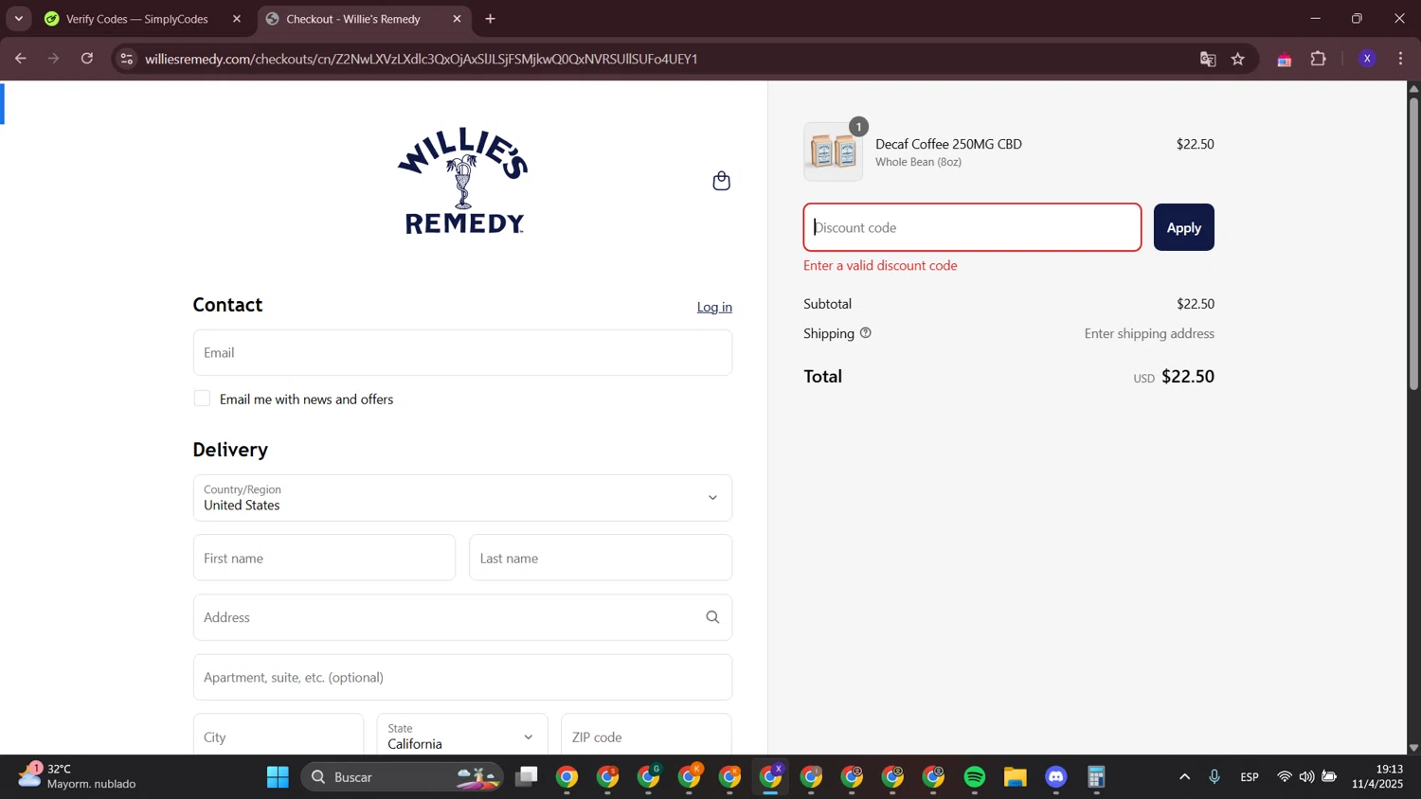The image size is (1421, 799).
Task: Click the Willie's Remedy logo
Action: tap(463, 181)
